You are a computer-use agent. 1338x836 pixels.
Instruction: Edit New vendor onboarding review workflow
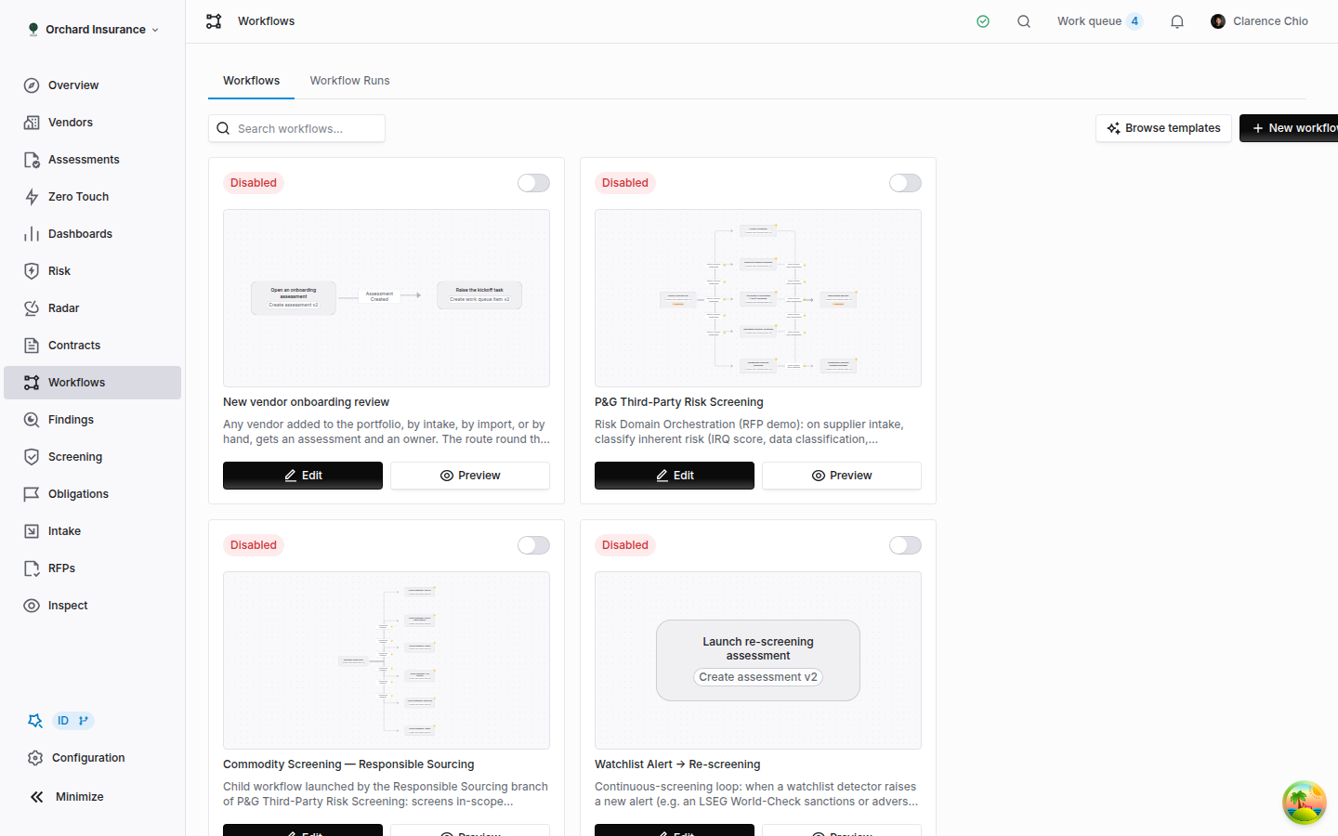tap(303, 476)
